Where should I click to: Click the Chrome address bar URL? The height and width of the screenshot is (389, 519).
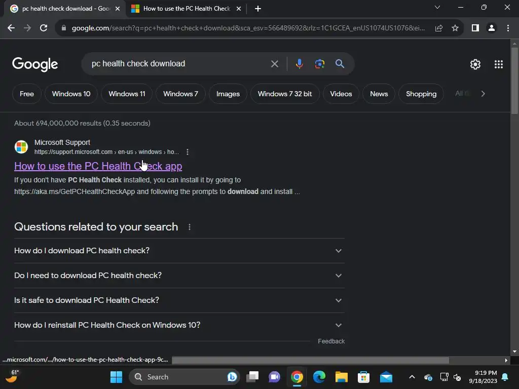pos(248,28)
